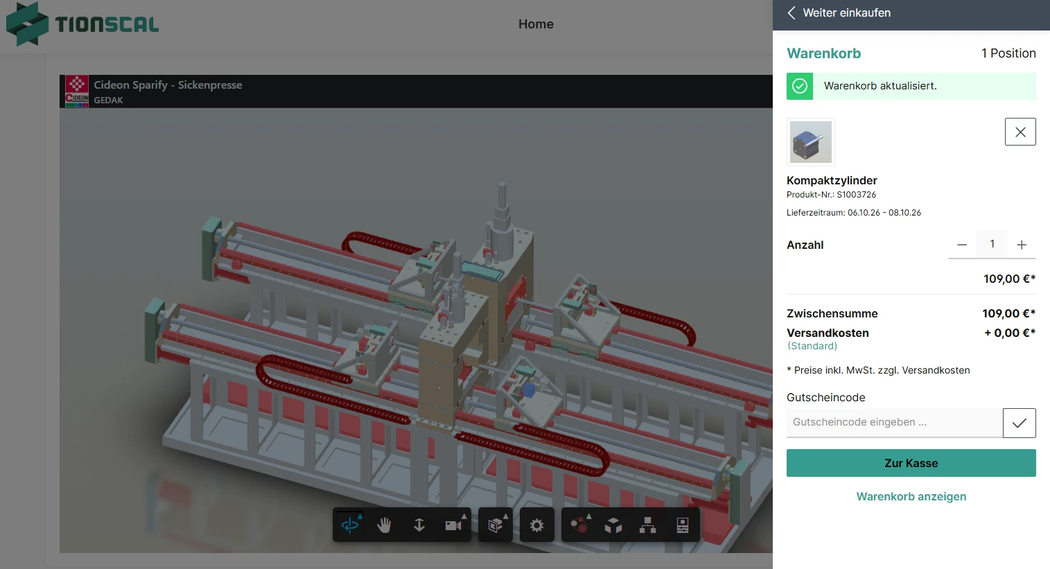Apply voucher code with checkmark button
Screen dimensions: 1050x569
coord(1020,423)
